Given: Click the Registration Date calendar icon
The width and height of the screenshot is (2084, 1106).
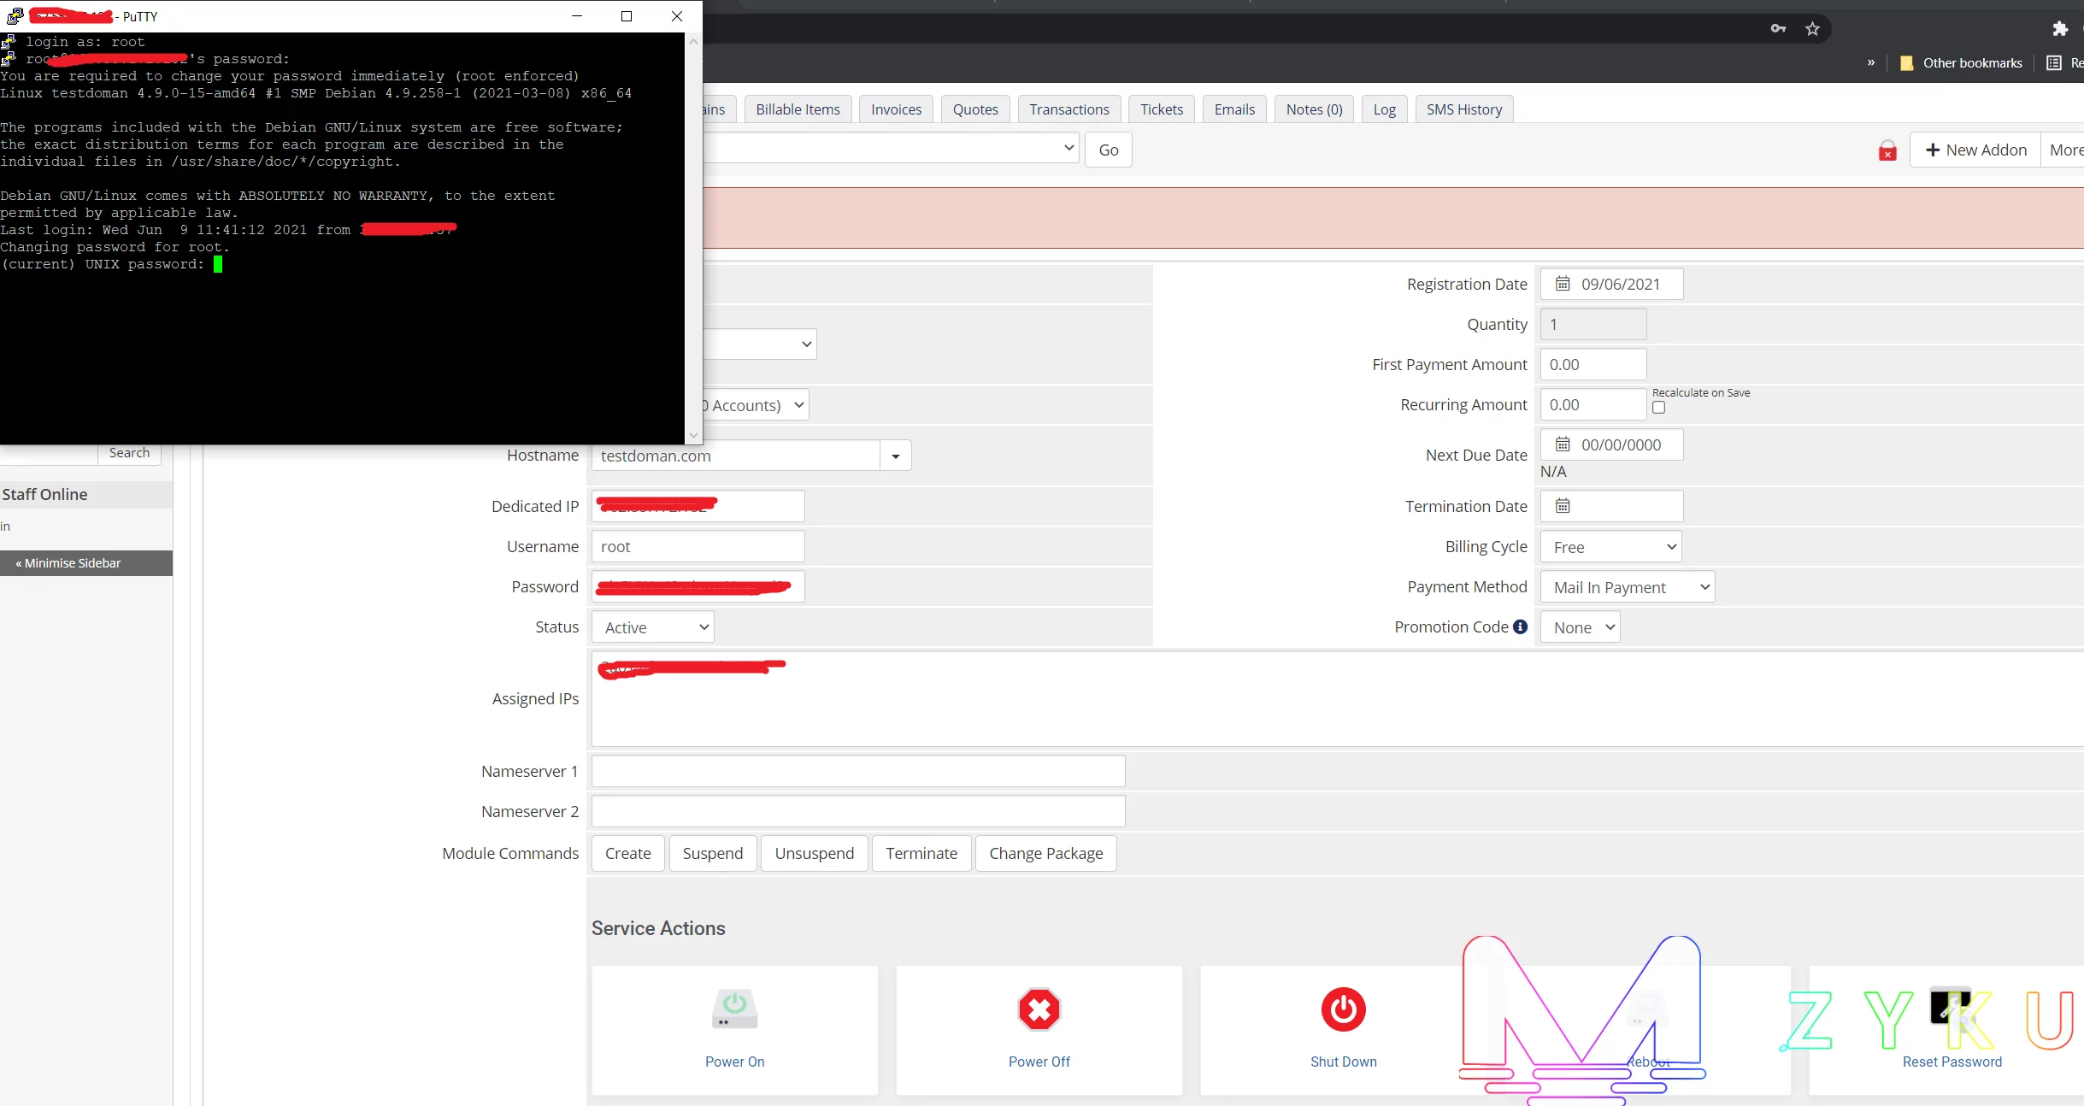Looking at the screenshot, I should (1563, 284).
